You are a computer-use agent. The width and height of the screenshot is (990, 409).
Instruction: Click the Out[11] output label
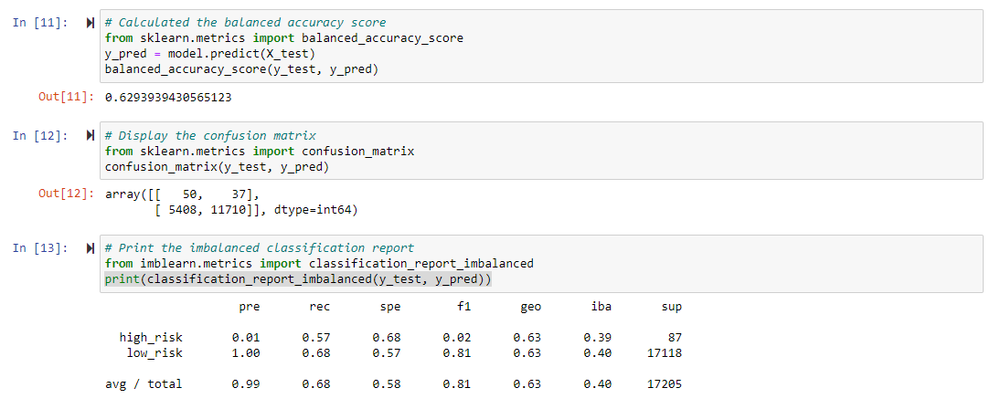[67, 97]
